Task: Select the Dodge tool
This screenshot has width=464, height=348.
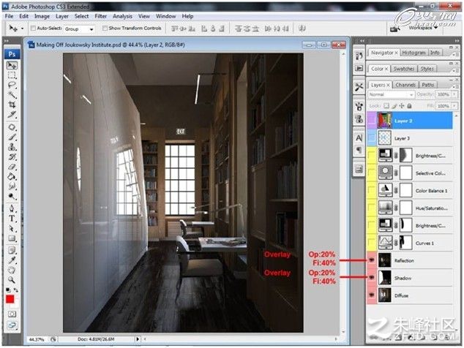Action: tap(12, 196)
